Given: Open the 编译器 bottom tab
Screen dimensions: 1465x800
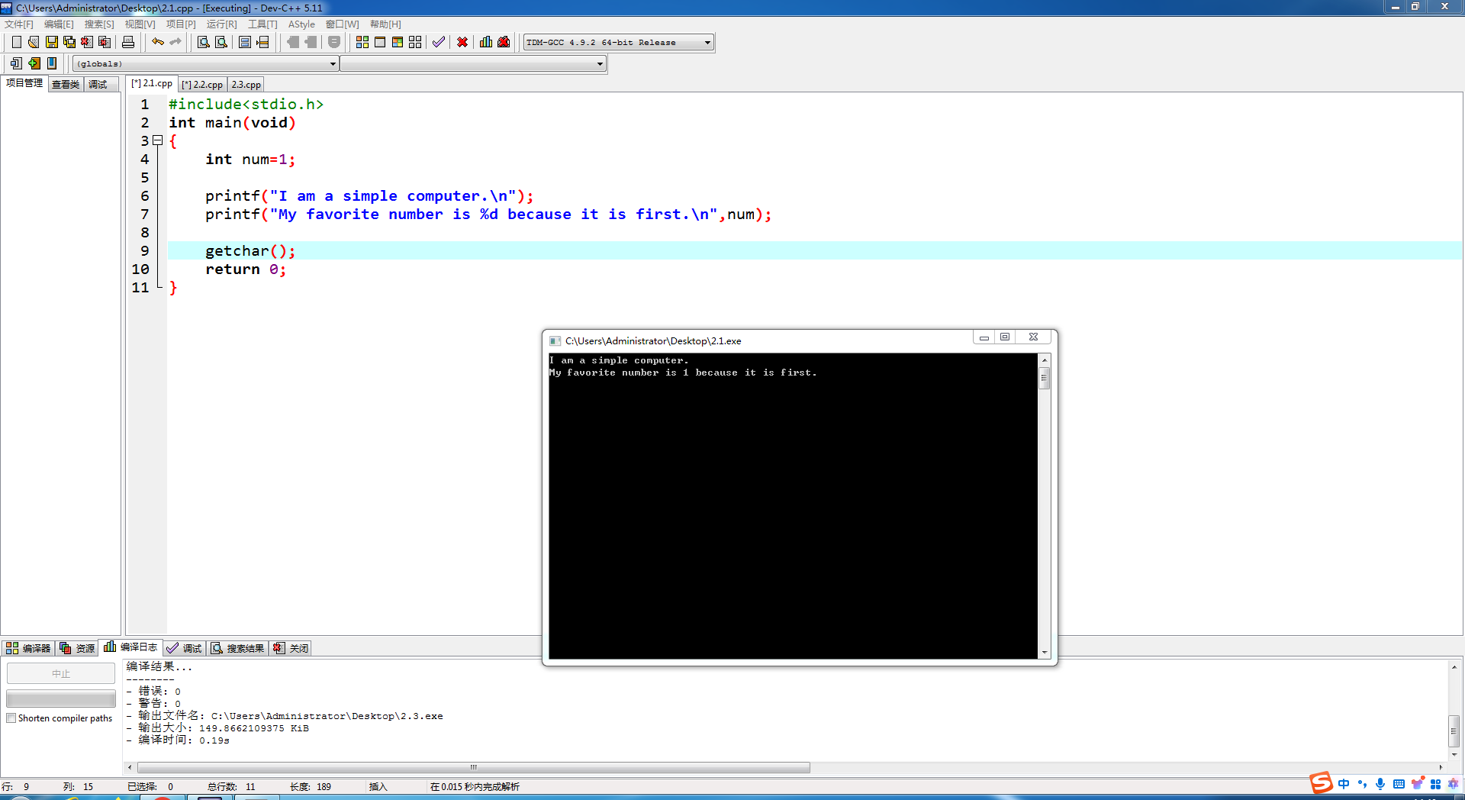Looking at the screenshot, I should pyautogui.click(x=28, y=648).
